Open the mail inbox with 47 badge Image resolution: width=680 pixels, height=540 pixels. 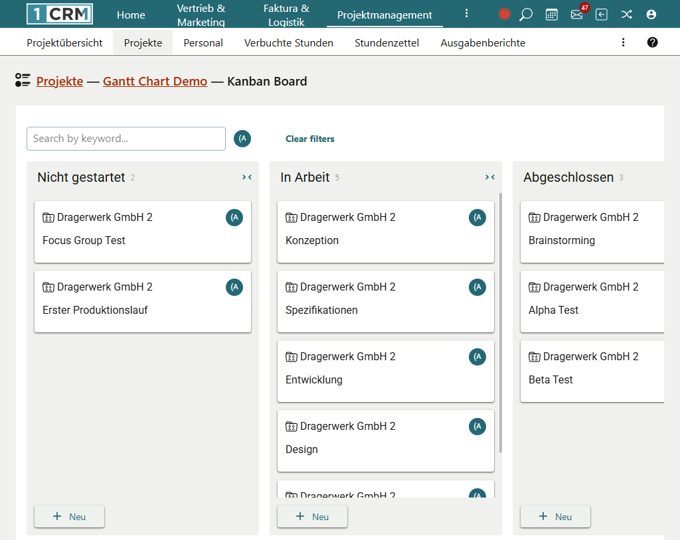click(x=576, y=15)
